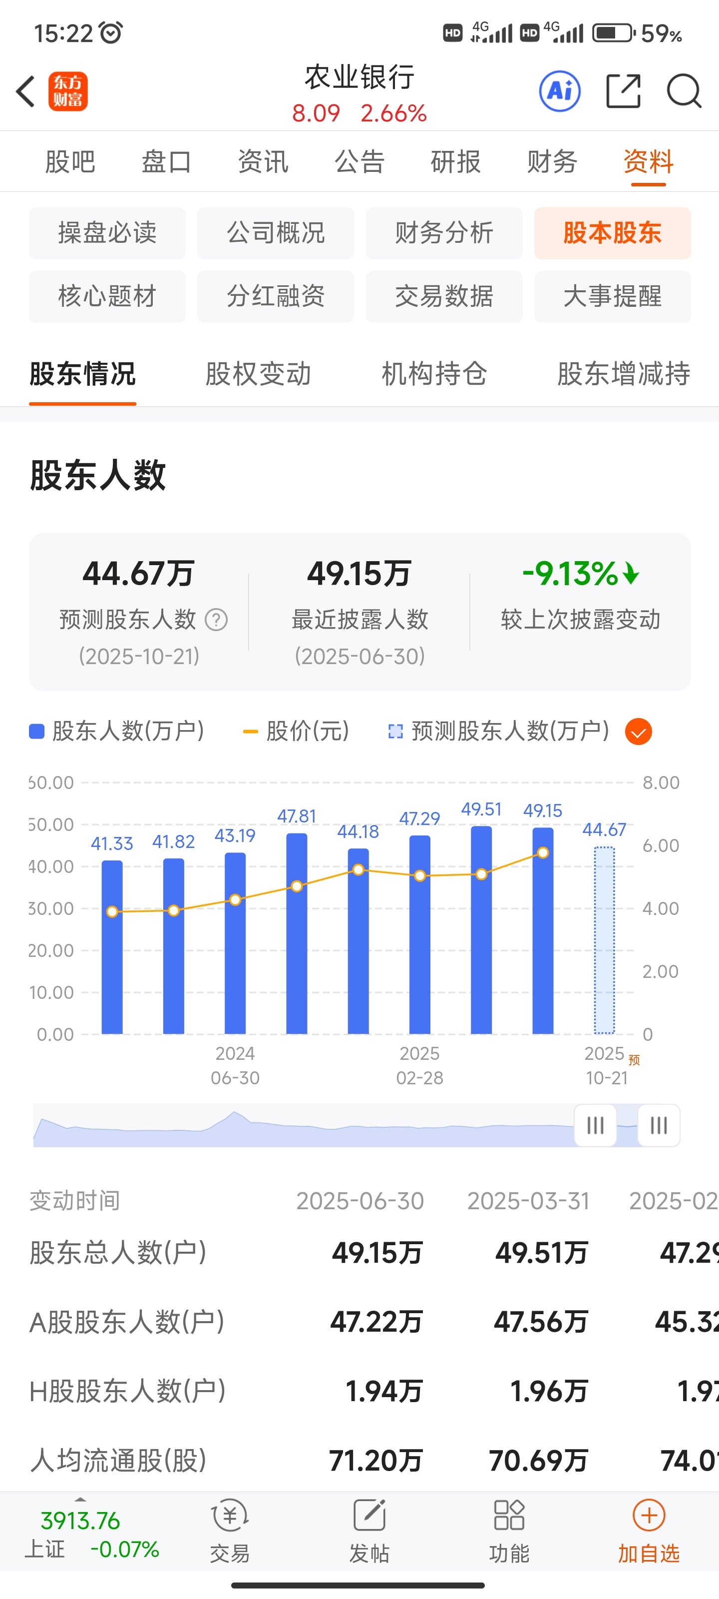Screen dimensions: 719x1599
Task: Switch to the 资讯 tab
Action: pos(263,162)
